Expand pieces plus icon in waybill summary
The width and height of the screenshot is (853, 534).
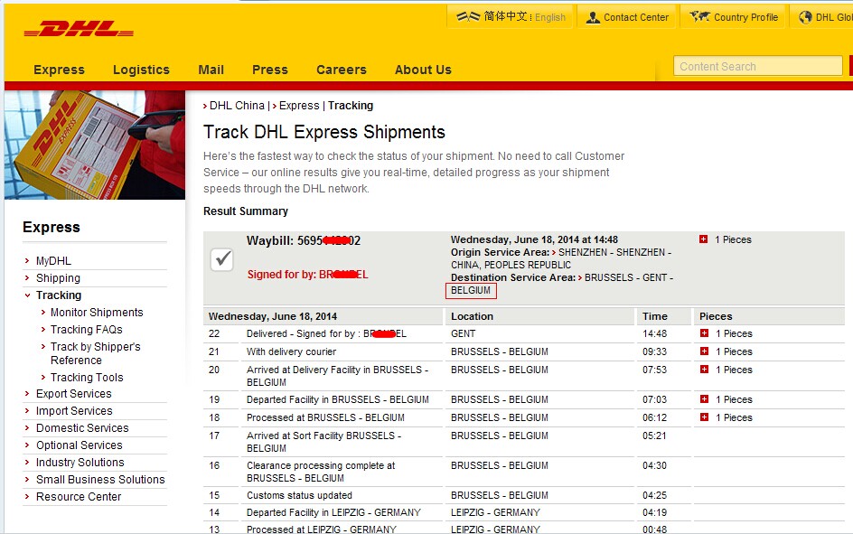(703, 239)
